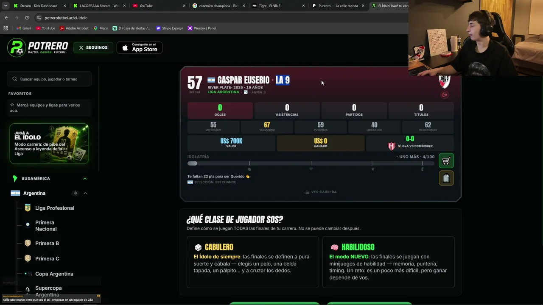Open the Adobe Acrobat bookmark

pos(74,28)
